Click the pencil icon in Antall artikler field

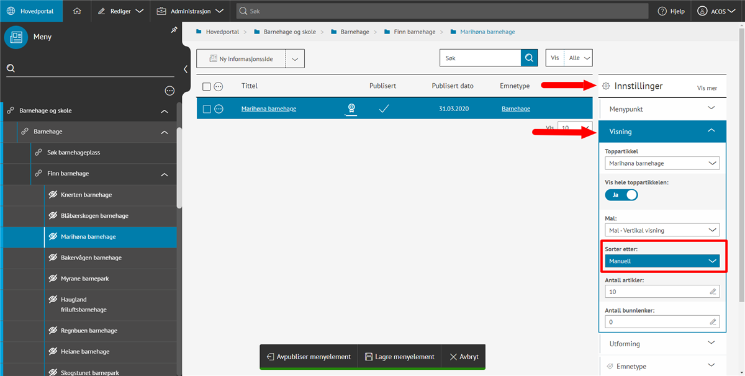coord(713,292)
